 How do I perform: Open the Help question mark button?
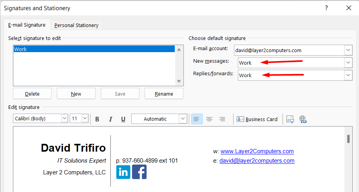(326, 8)
